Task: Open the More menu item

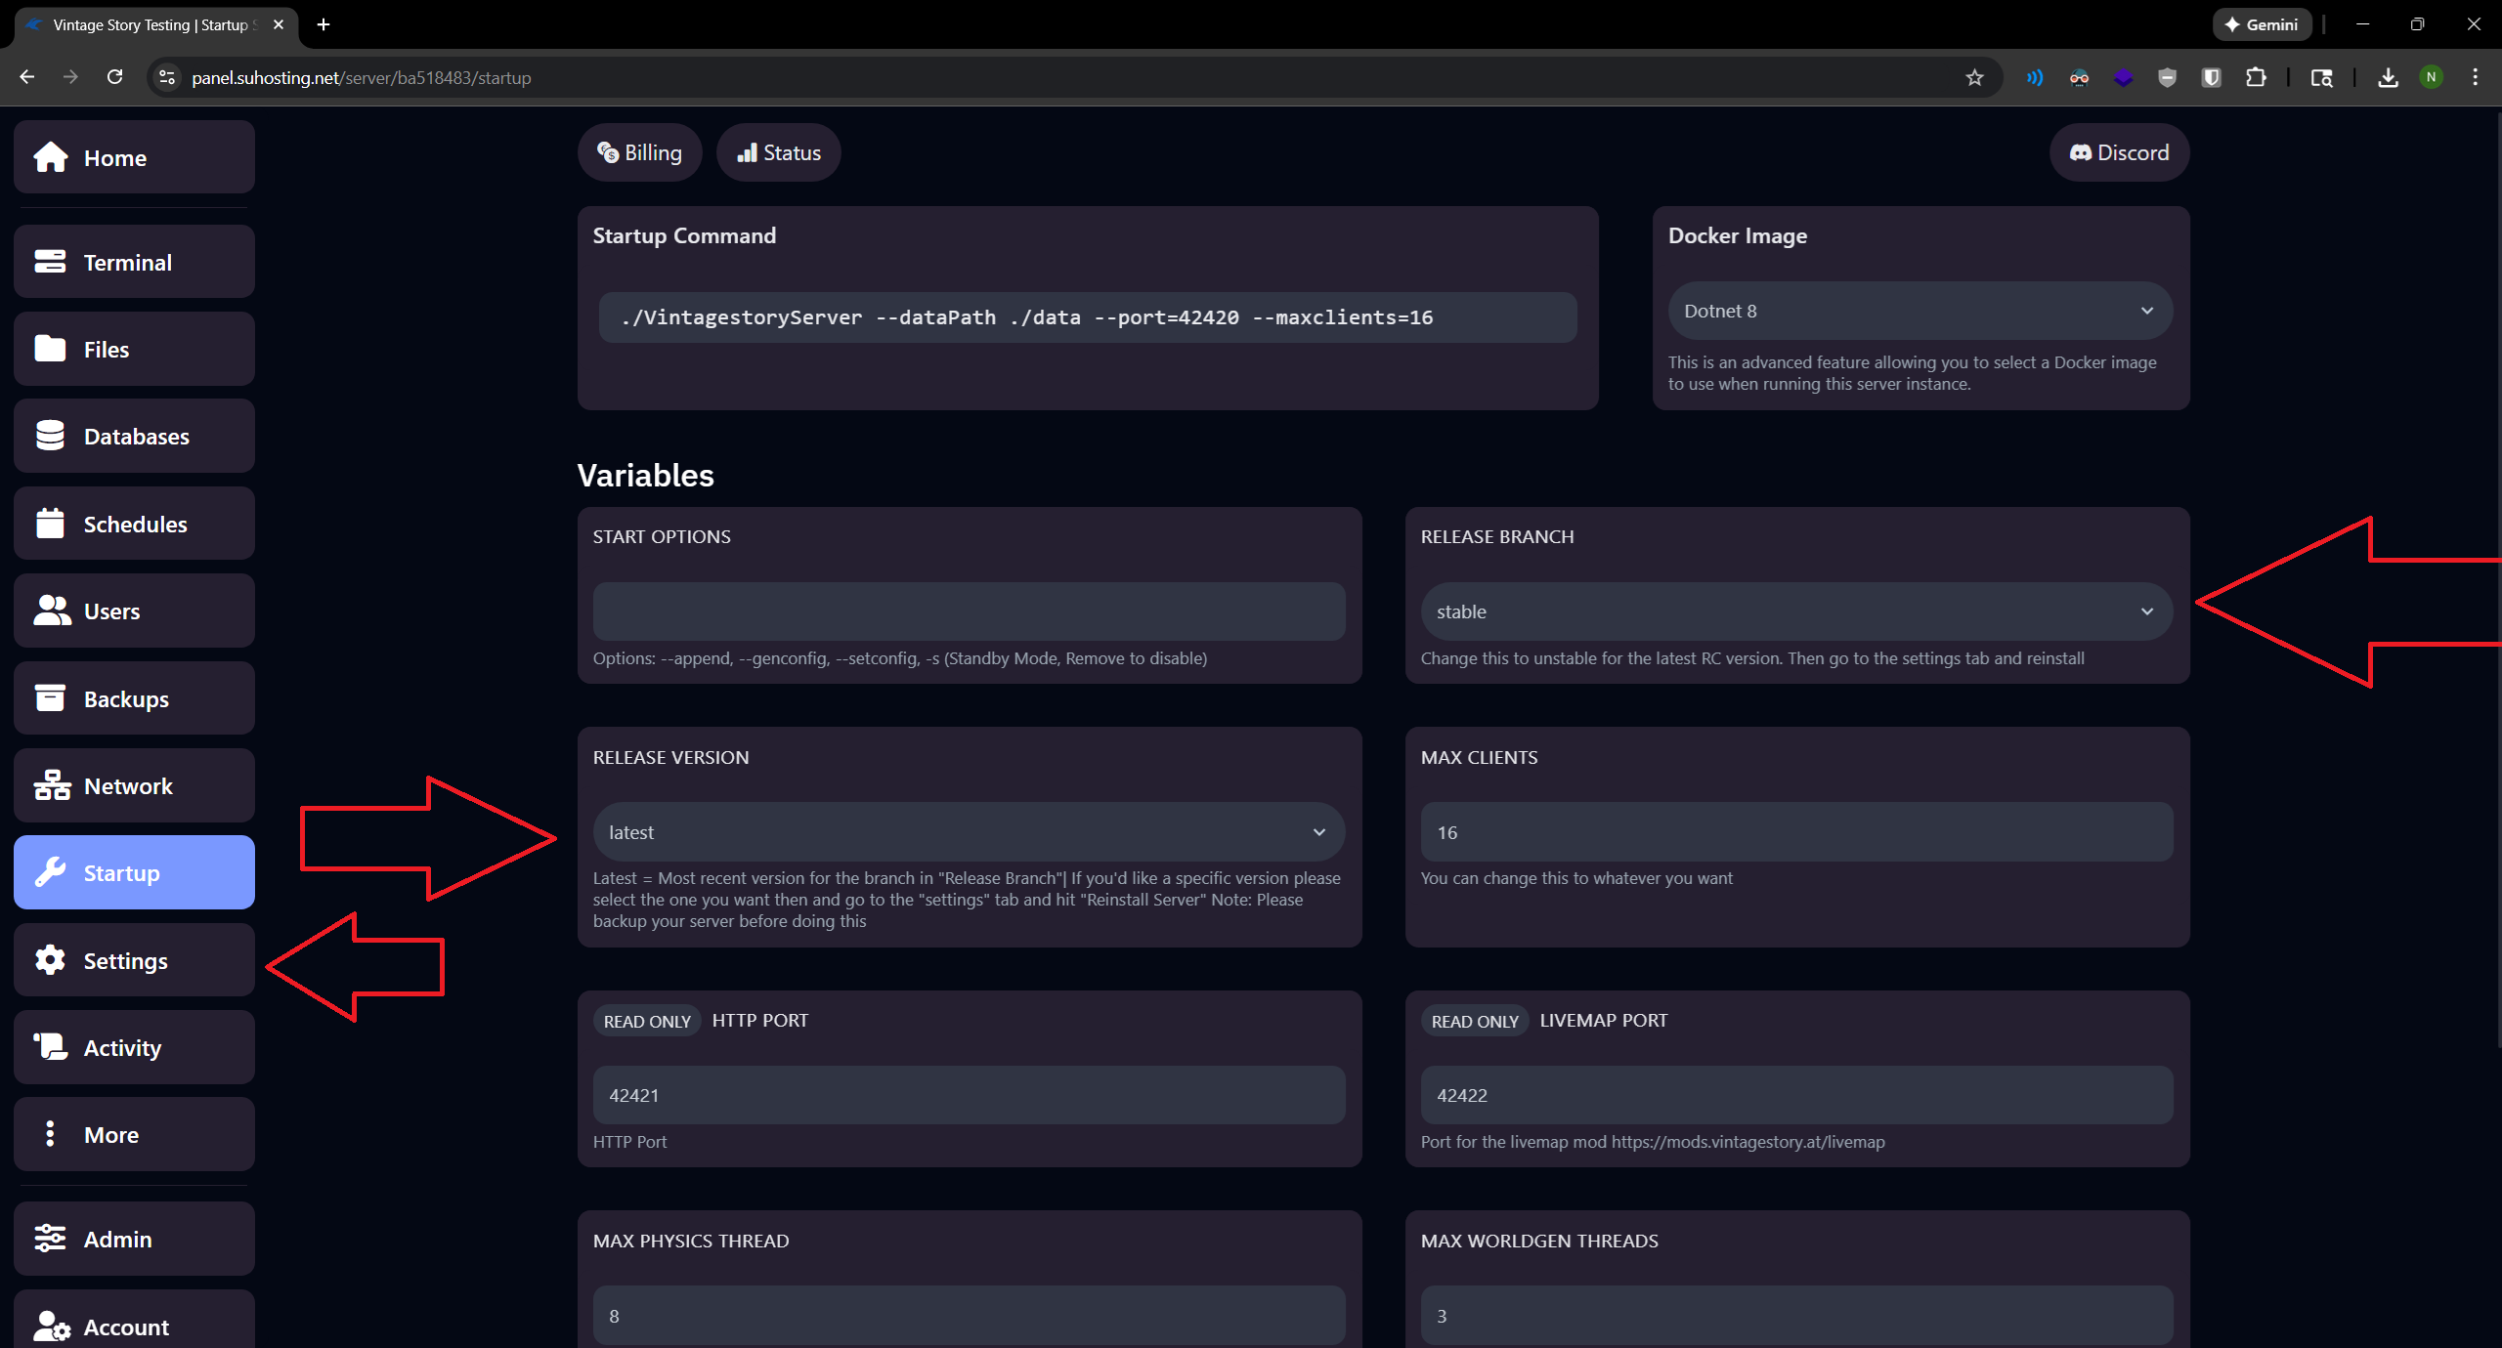Action: (134, 1134)
